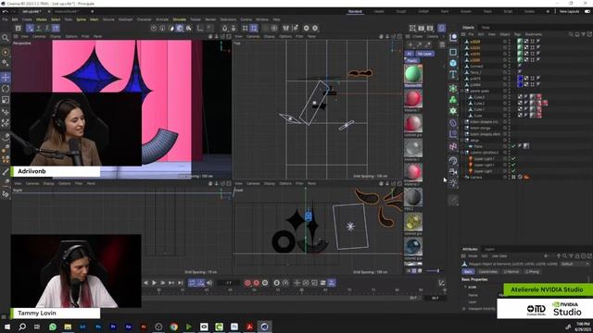Toggle the New Layouts switch
Viewport: 593px width, 333px height.
(587, 12)
